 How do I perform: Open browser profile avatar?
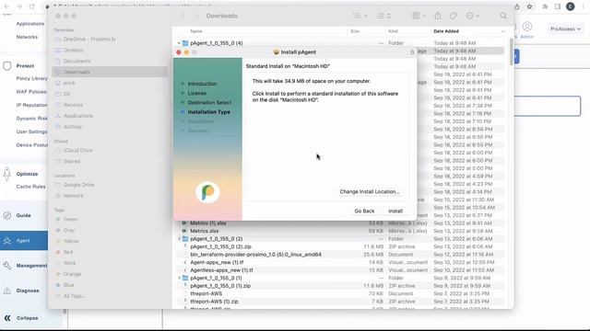click(571, 6)
